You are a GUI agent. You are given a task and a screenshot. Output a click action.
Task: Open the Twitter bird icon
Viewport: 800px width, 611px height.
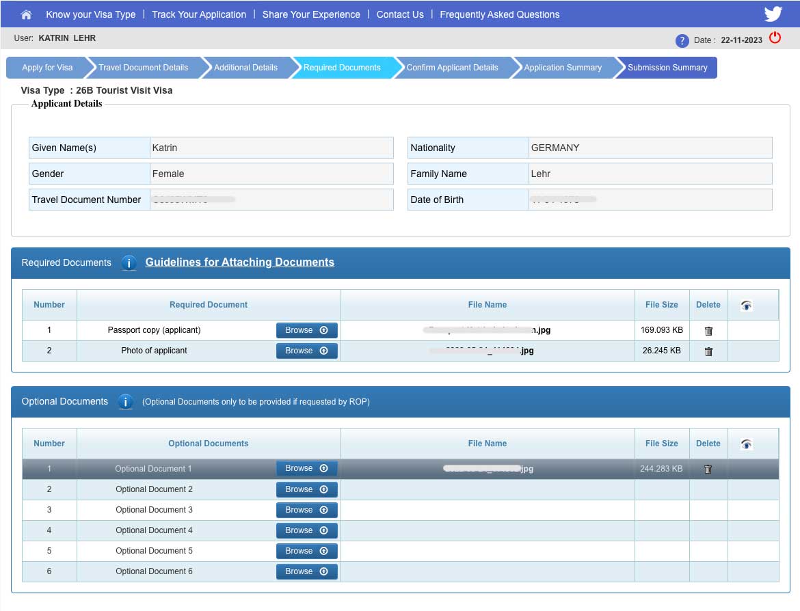(773, 14)
